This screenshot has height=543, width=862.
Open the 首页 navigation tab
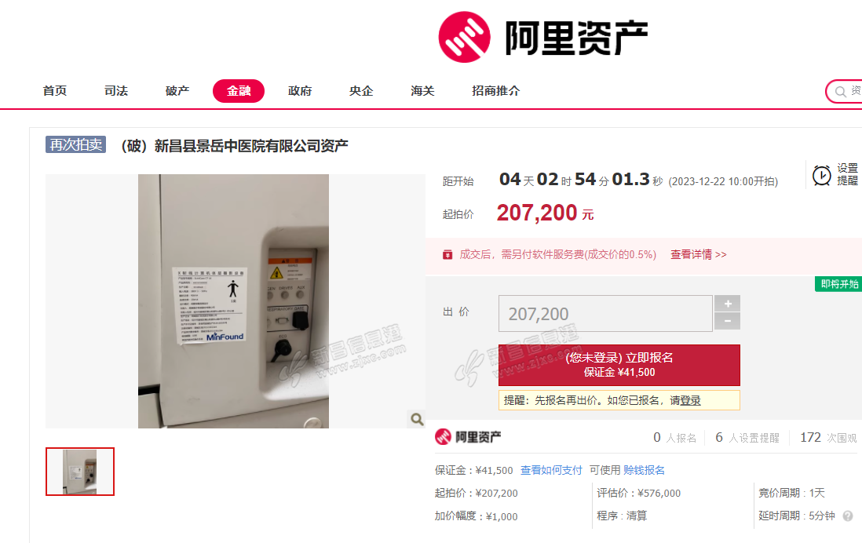point(55,91)
